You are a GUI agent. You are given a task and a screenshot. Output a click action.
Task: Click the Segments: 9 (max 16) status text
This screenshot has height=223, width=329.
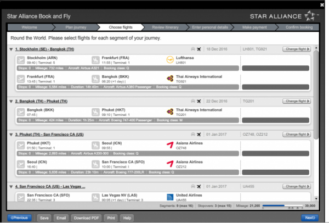[x=176, y=206]
